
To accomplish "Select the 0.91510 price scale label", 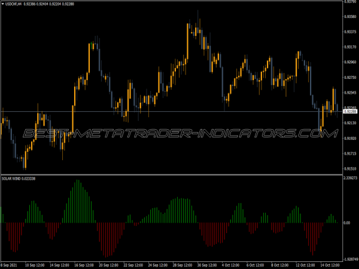I will [350, 169].
